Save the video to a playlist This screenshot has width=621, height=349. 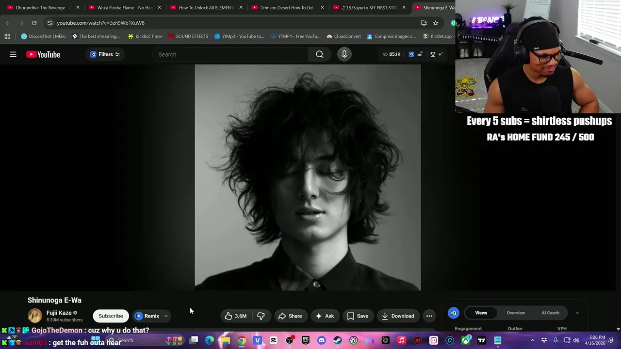[358, 316]
